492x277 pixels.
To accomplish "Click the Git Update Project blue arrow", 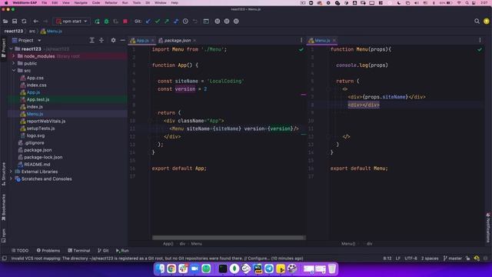I will (148, 22).
